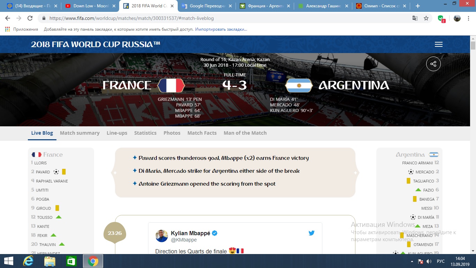This screenshot has height=268, width=476.
Task: Click FRANCO ARMANI in Argentina lineup
Action: click(x=417, y=163)
